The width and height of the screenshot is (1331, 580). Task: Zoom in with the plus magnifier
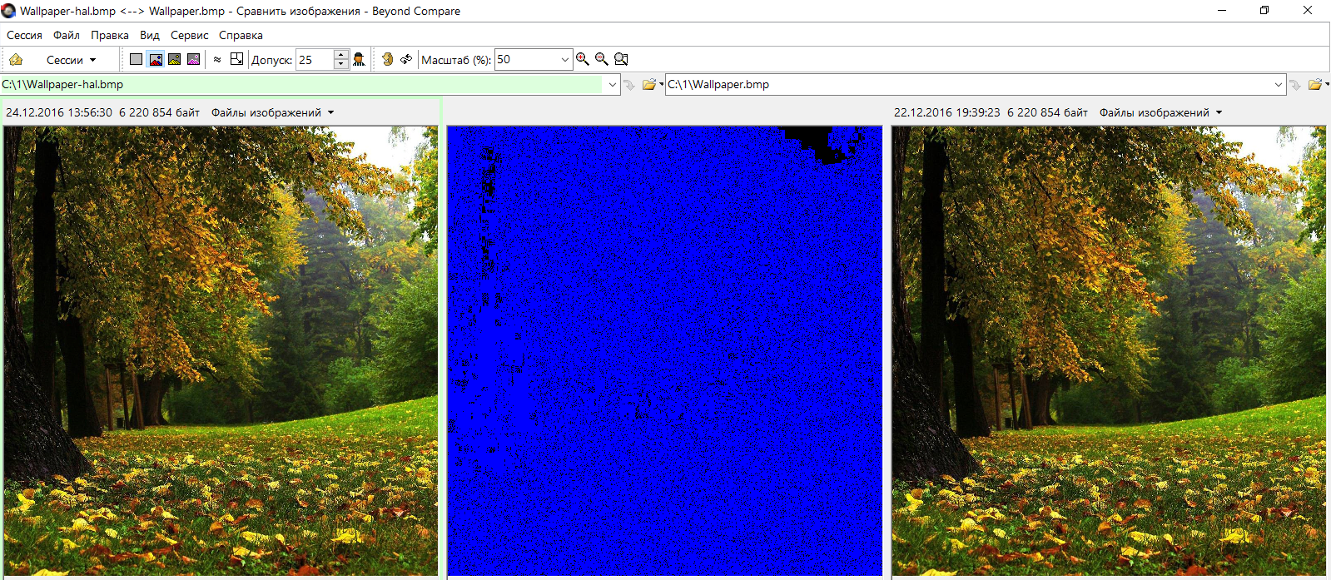coord(583,59)
